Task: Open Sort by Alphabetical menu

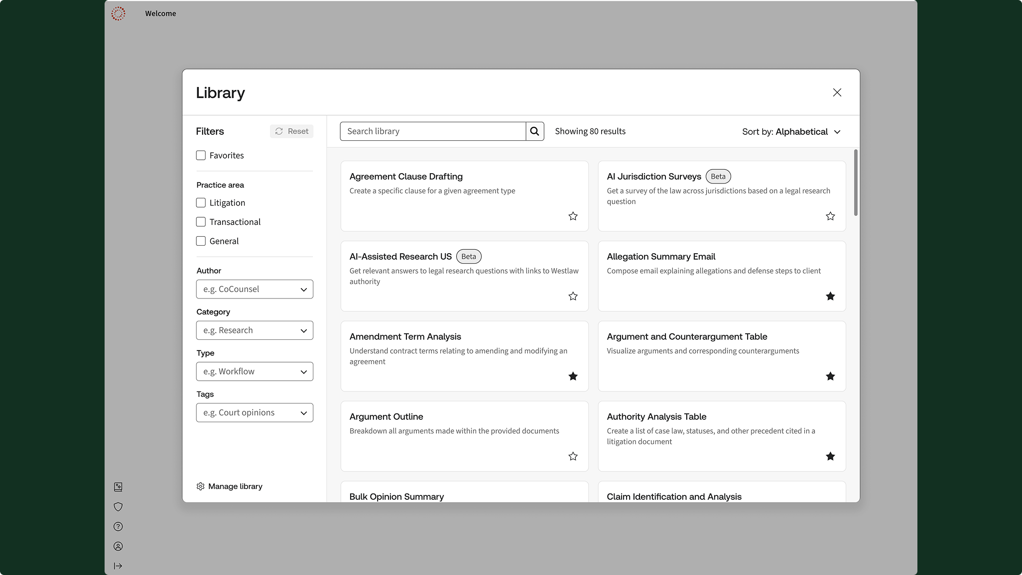Action: point(791,132)
